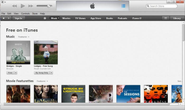This screenshot has height=110, width=185.
Task: Click the By Song Only button
Action: (42, 73)
